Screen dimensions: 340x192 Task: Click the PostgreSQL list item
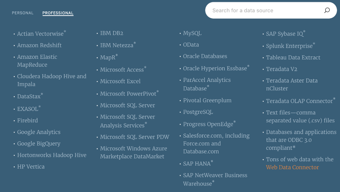198,112
